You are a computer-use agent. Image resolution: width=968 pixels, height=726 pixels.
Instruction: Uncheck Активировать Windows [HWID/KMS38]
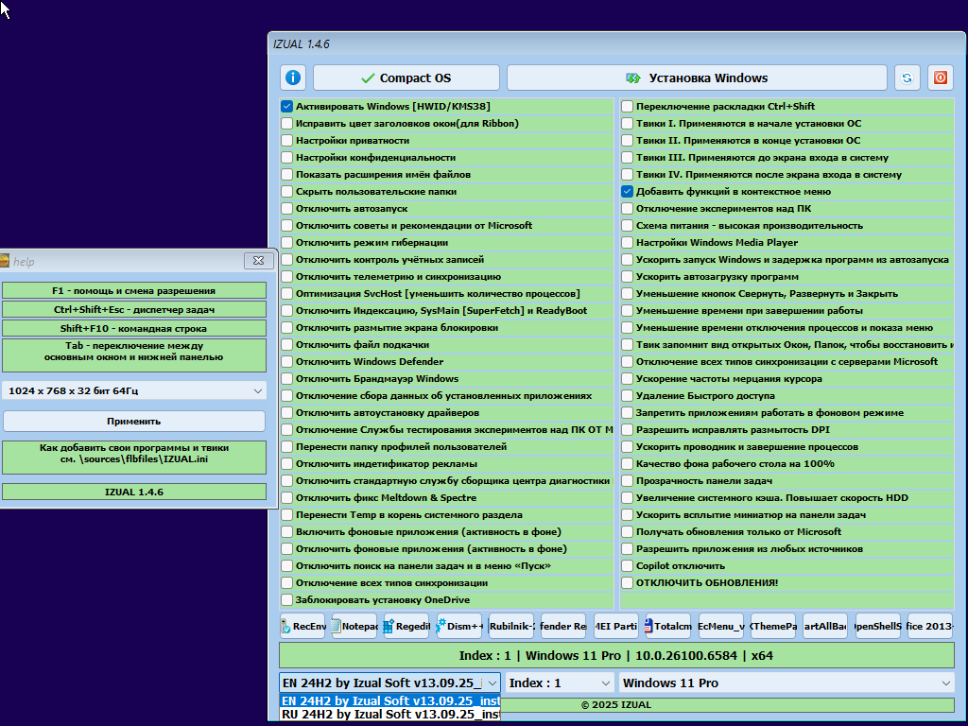[x=287, y=107]
